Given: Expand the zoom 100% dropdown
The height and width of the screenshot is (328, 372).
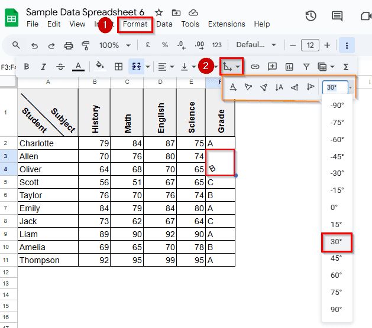Looking at the screenshot, I should (115, 45).
